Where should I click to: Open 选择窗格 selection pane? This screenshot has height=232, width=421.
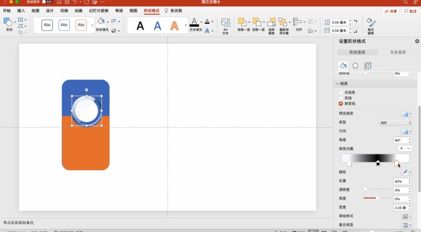tap(271, 26)
